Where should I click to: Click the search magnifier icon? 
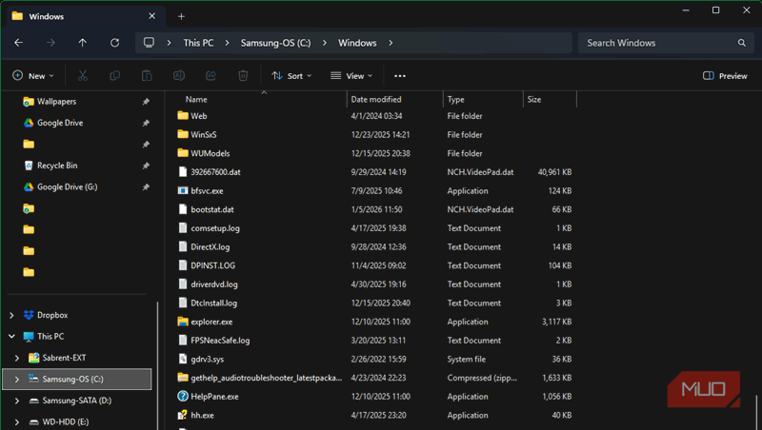click(x=742, y=43)
